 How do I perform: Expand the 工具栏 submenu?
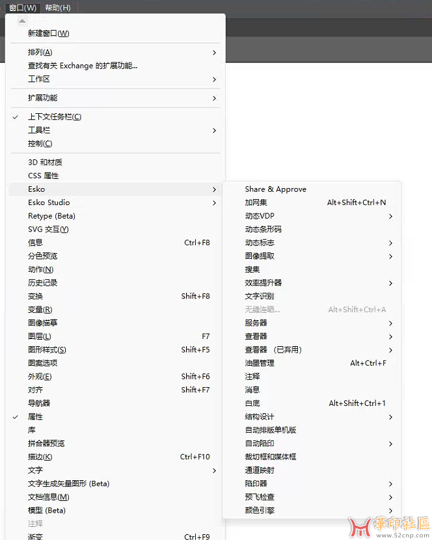pyautogui.click(x=115, y=130)
